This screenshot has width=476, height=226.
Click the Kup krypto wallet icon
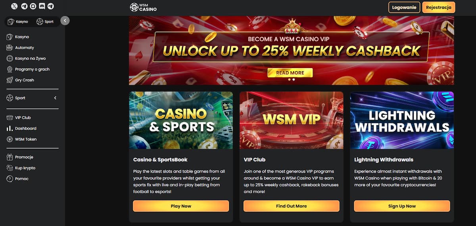10,168
